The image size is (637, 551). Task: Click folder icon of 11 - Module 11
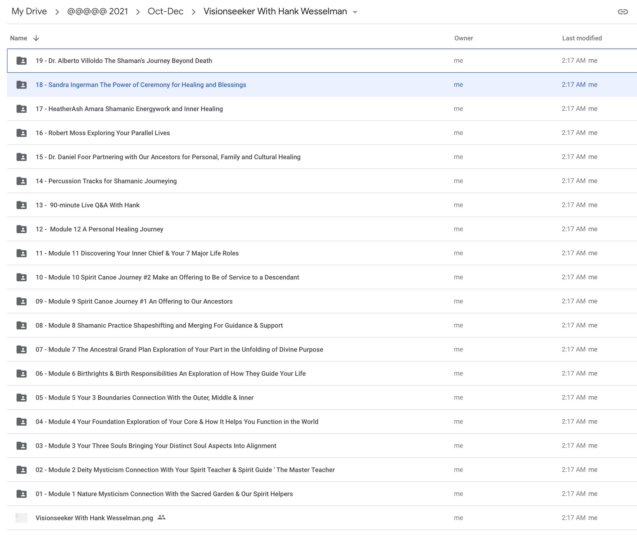click(x=22, y=253)
